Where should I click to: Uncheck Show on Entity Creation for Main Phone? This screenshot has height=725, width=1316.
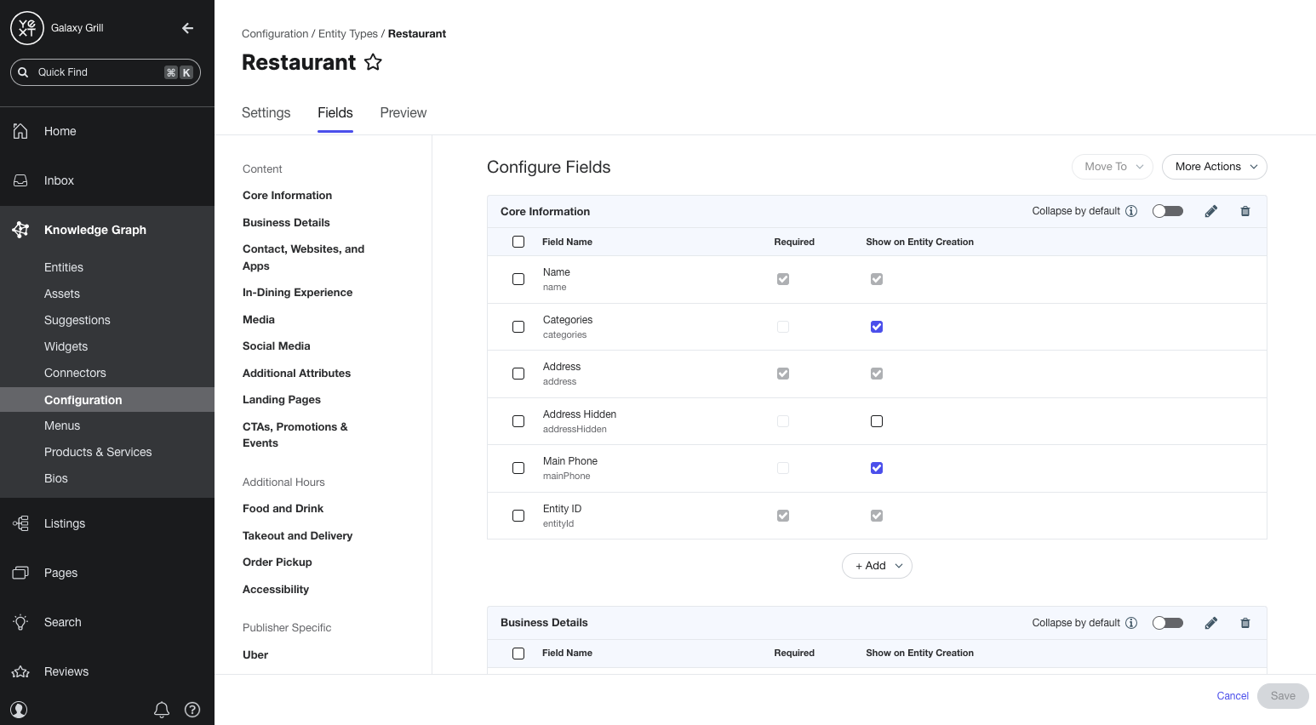[x=877, y=468]
